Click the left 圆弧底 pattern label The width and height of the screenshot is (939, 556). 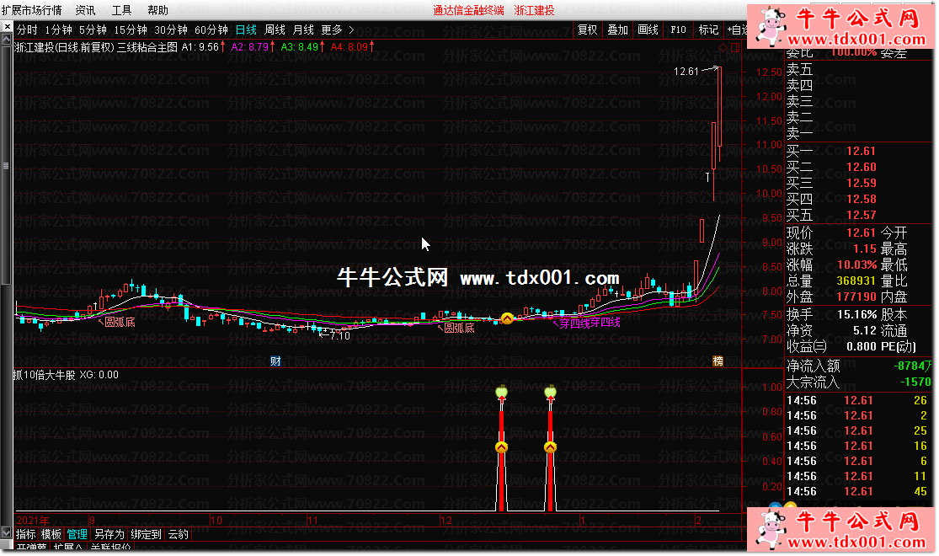[x=120, y=323]
